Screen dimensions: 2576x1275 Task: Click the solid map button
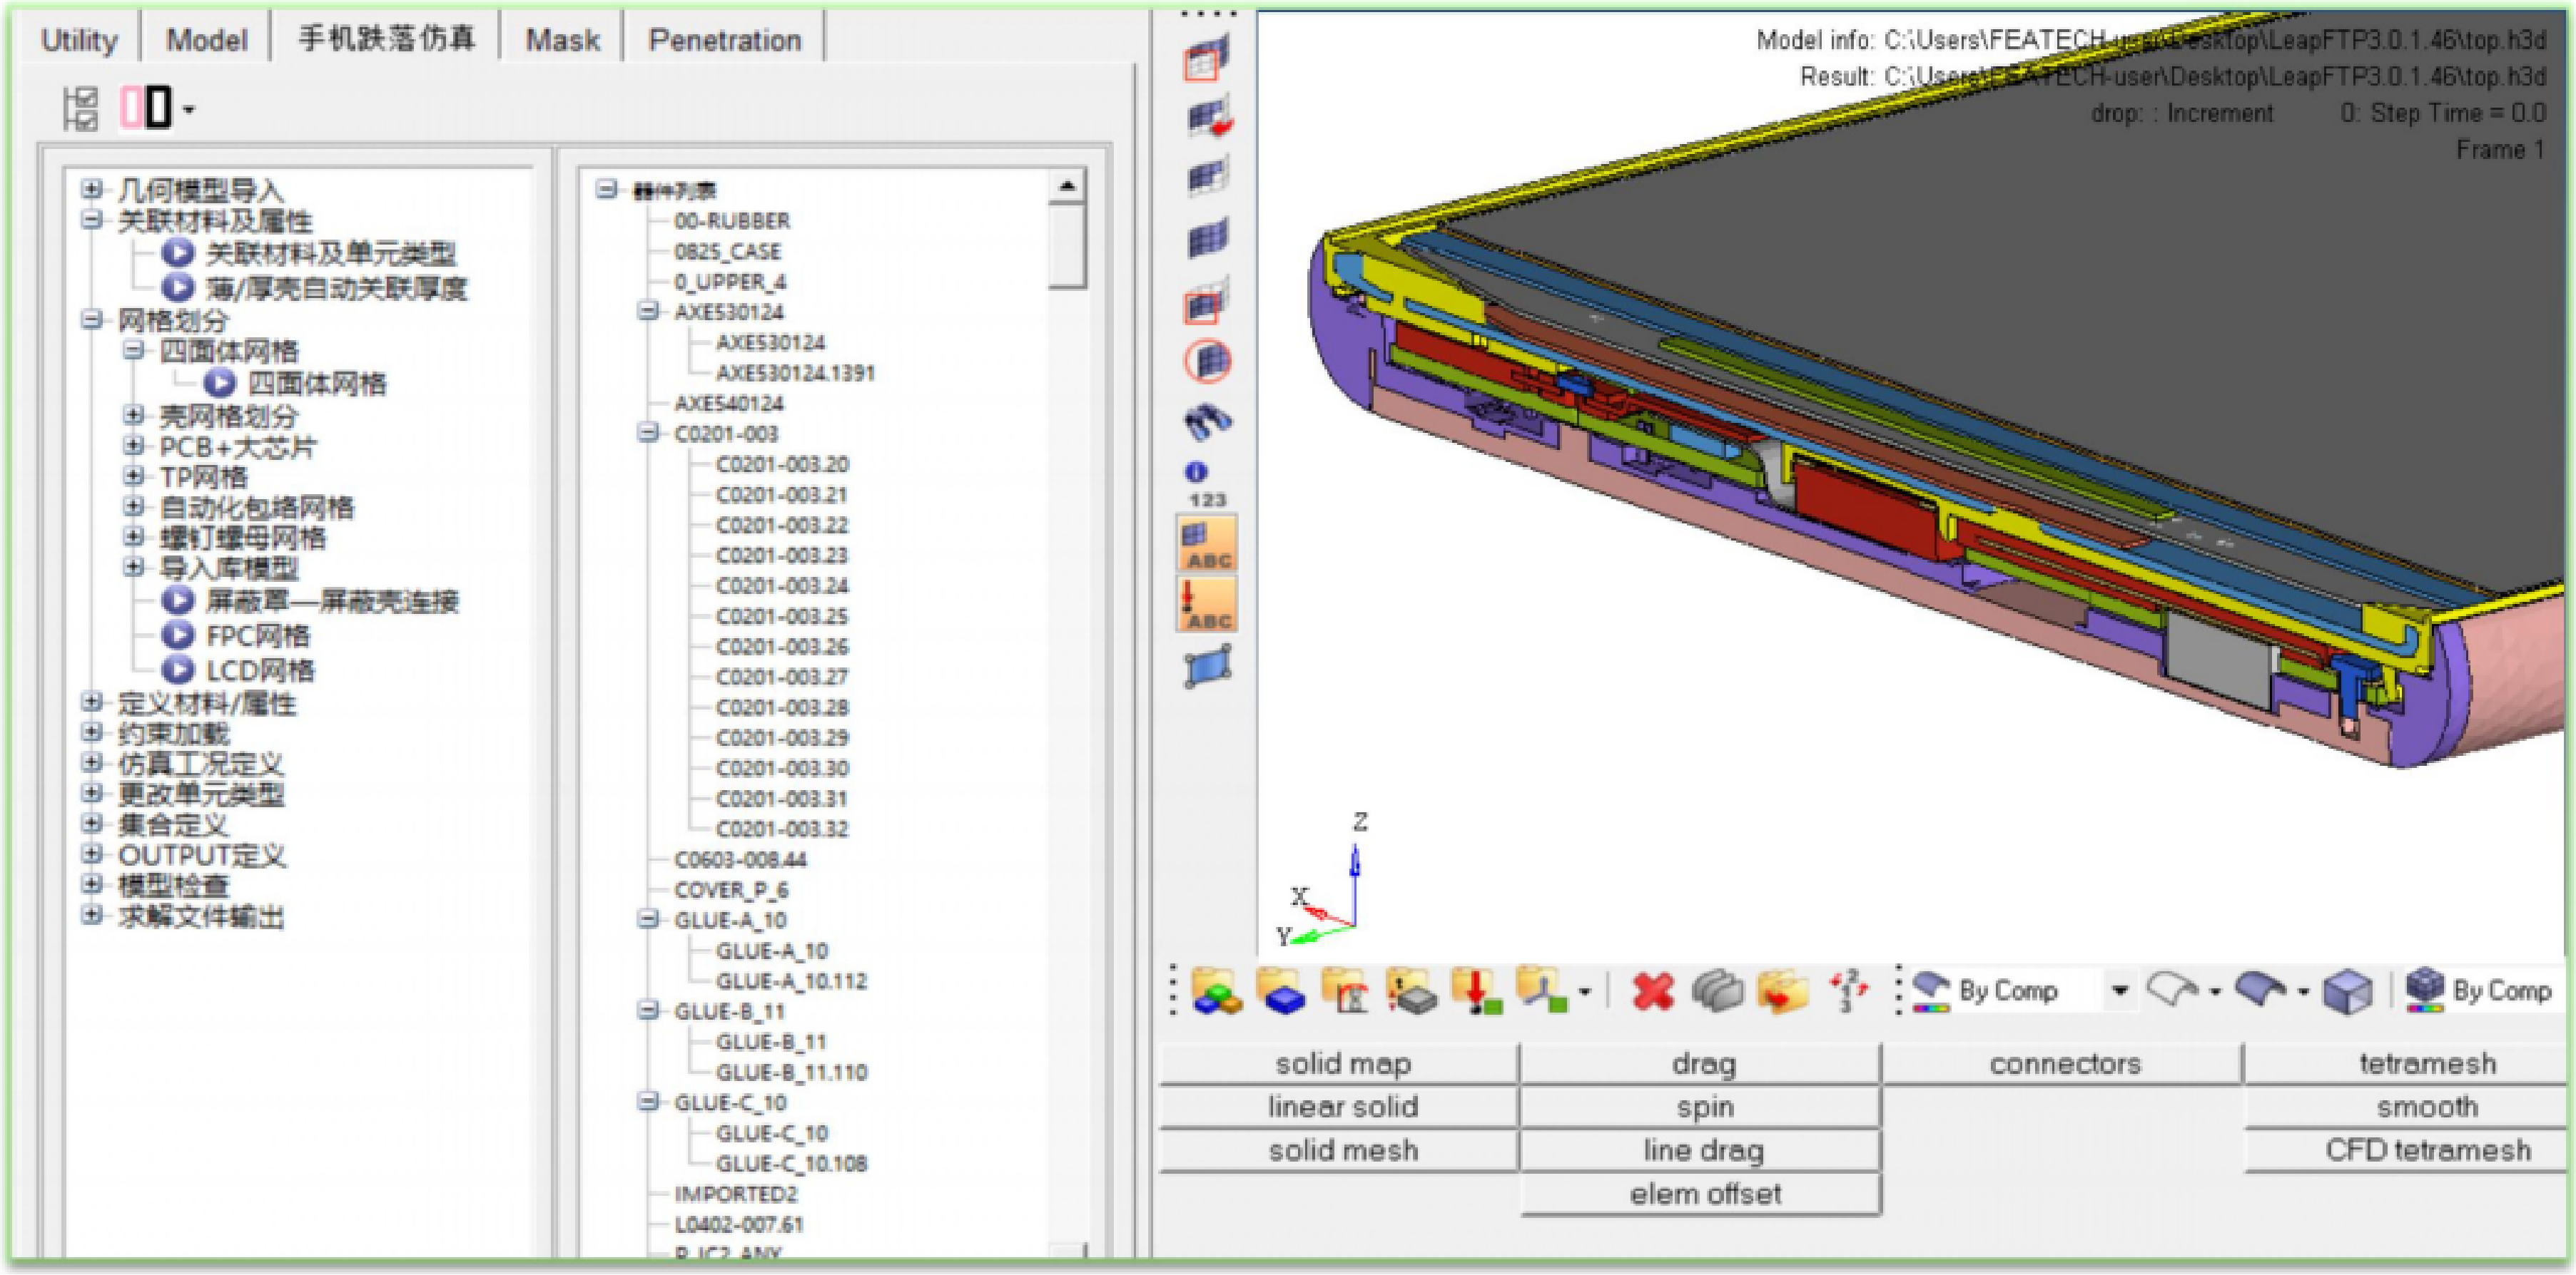click(1342, 1063)
